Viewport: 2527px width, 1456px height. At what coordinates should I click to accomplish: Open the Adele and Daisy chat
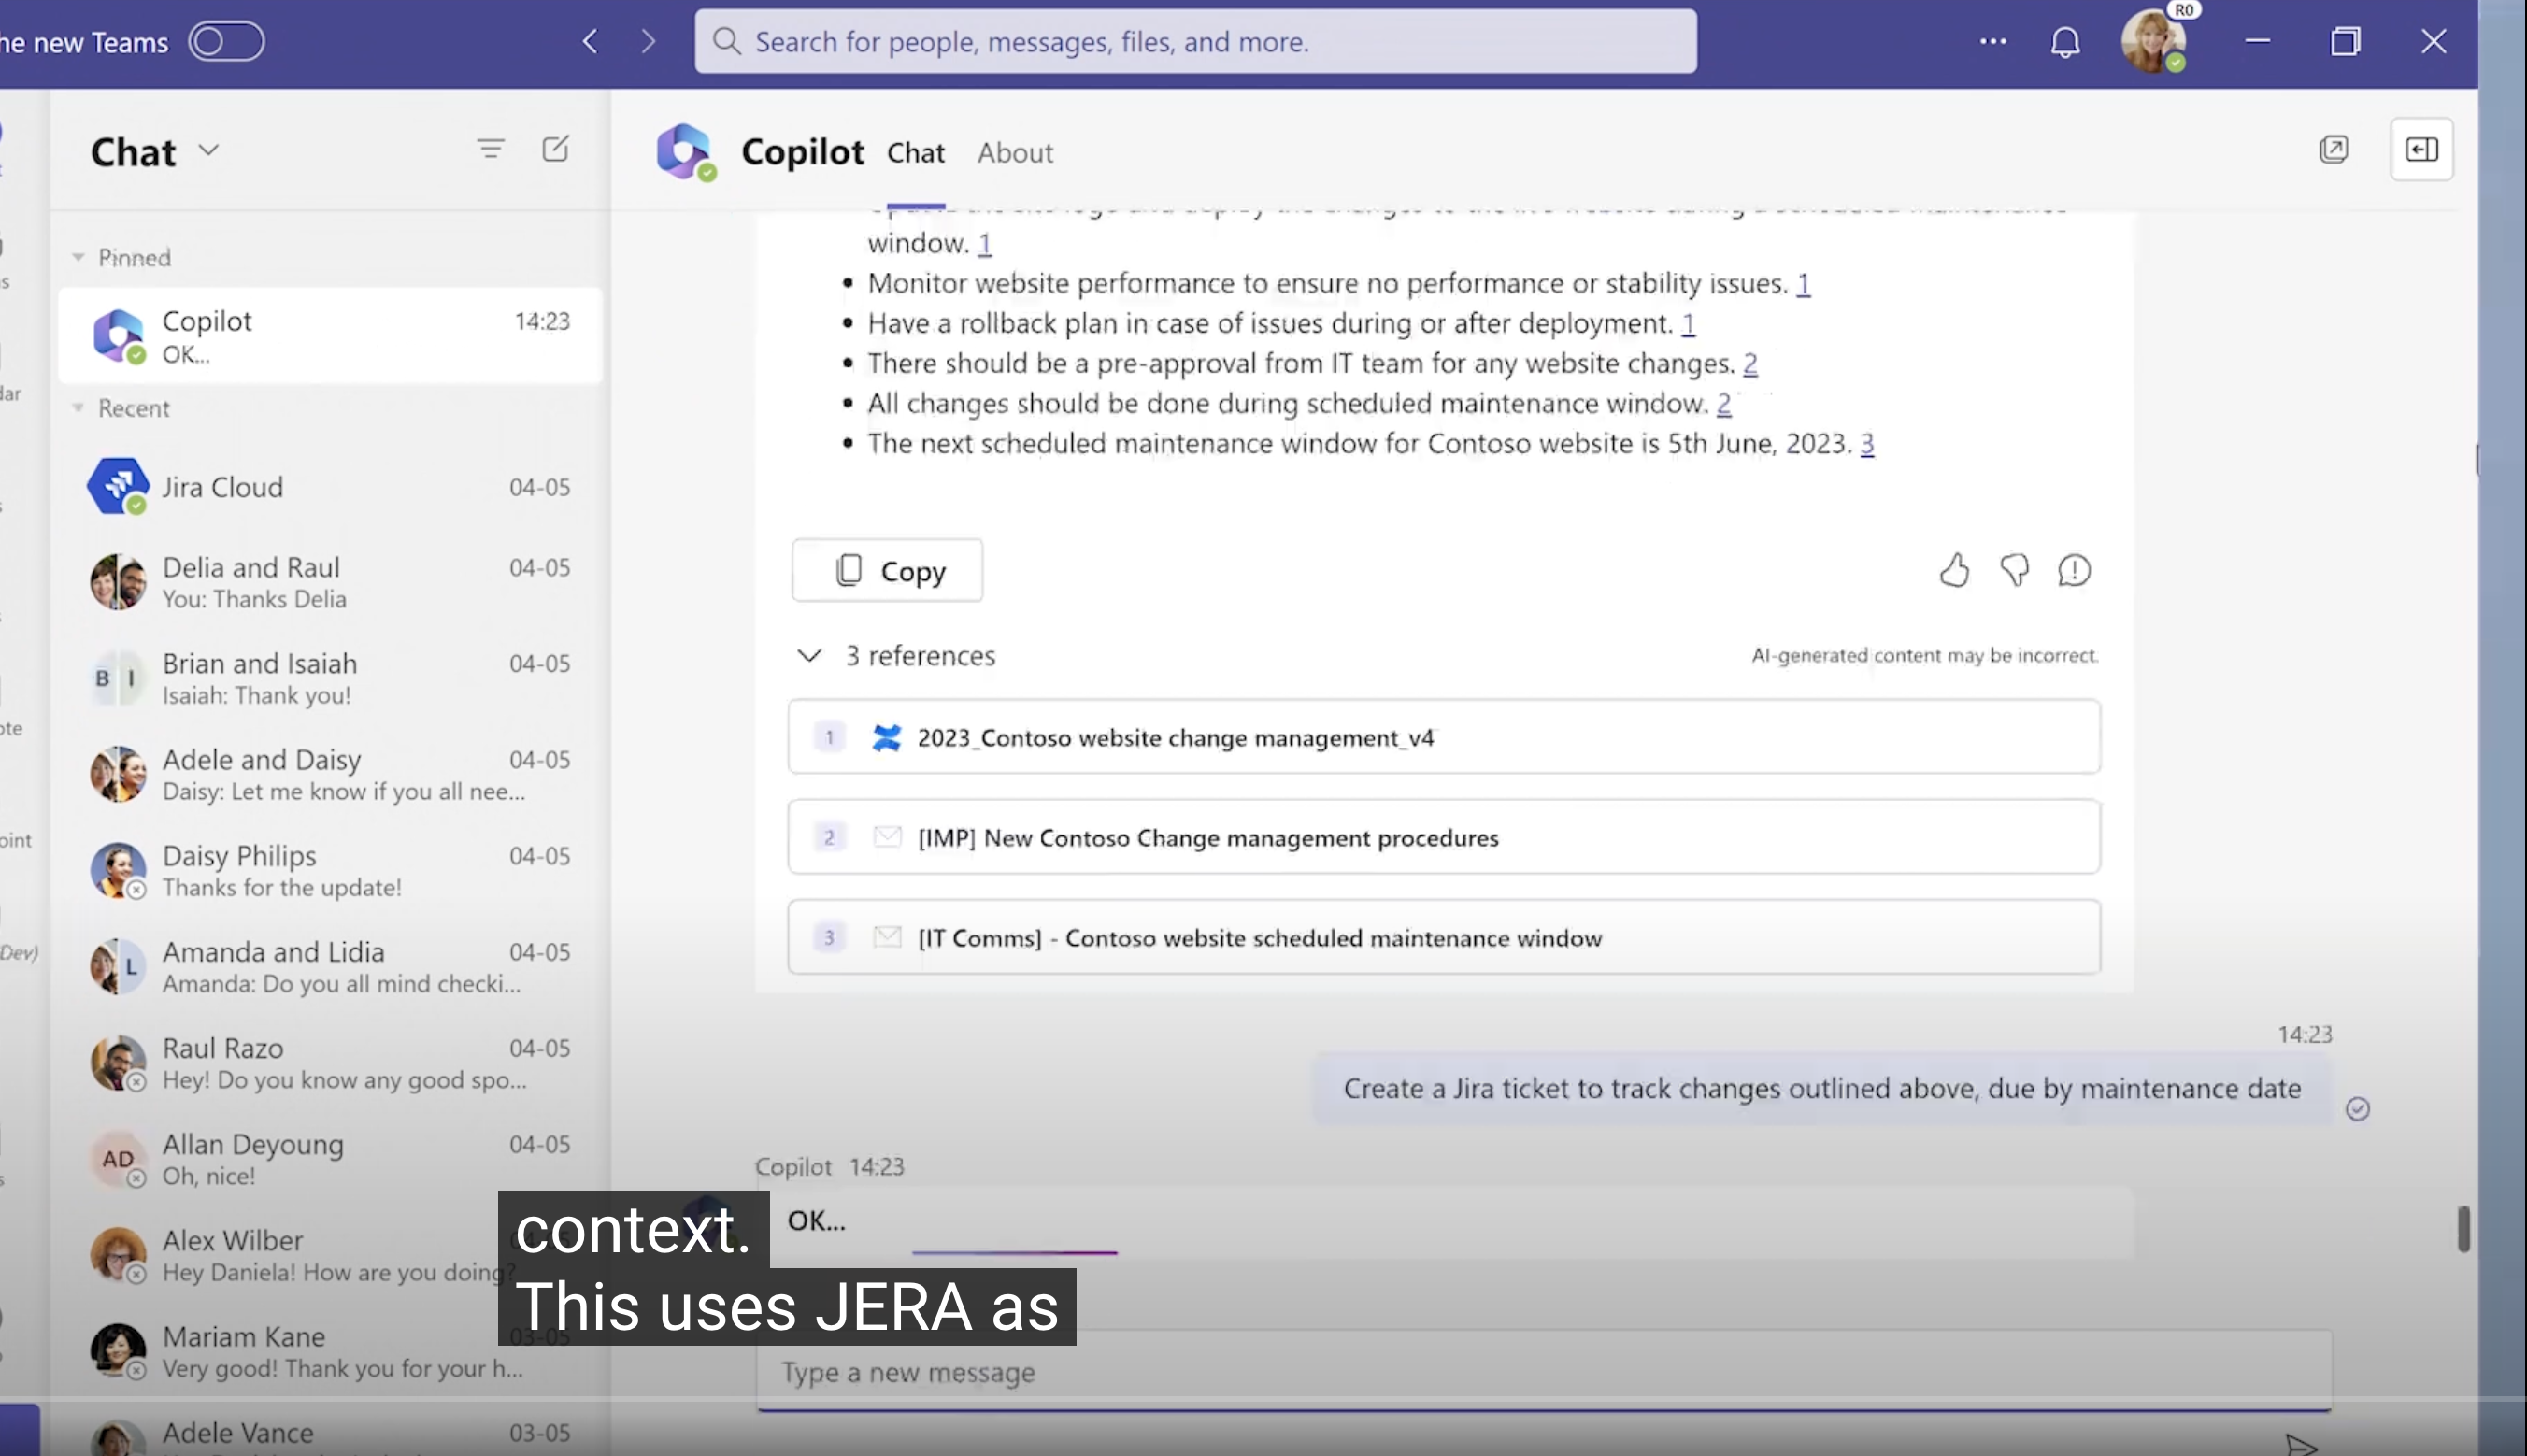point(330,774)
